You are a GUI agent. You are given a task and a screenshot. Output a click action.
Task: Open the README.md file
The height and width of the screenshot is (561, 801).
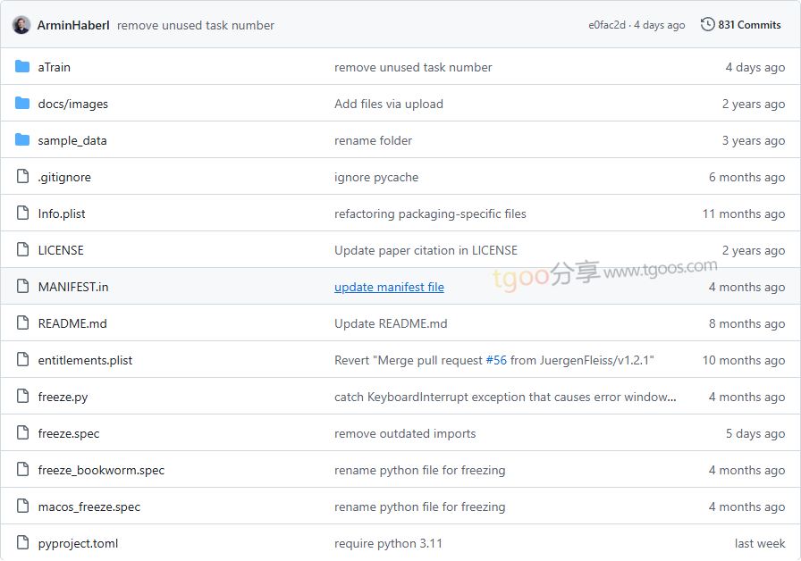[x=72, y=323]
